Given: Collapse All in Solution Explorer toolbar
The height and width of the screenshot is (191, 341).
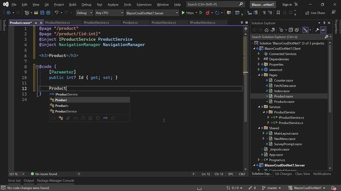Looking at the screenshot, I should click(x=290, y=30).
